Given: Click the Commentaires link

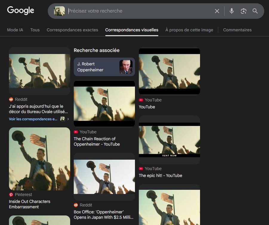Looking at the screenshot, I should pyautogui.click(x=237, y=30).
